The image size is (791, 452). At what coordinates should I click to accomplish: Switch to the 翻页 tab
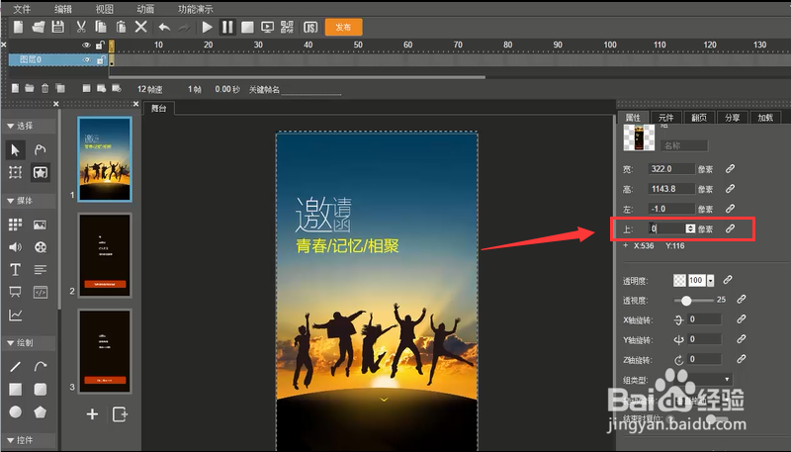pyautogui.click(x=699, y=118)
